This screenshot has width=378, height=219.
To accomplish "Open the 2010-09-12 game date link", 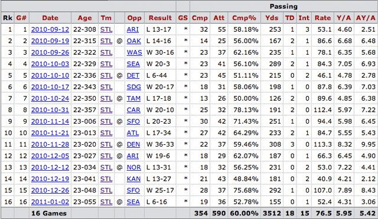I will [x=50, y=29].
